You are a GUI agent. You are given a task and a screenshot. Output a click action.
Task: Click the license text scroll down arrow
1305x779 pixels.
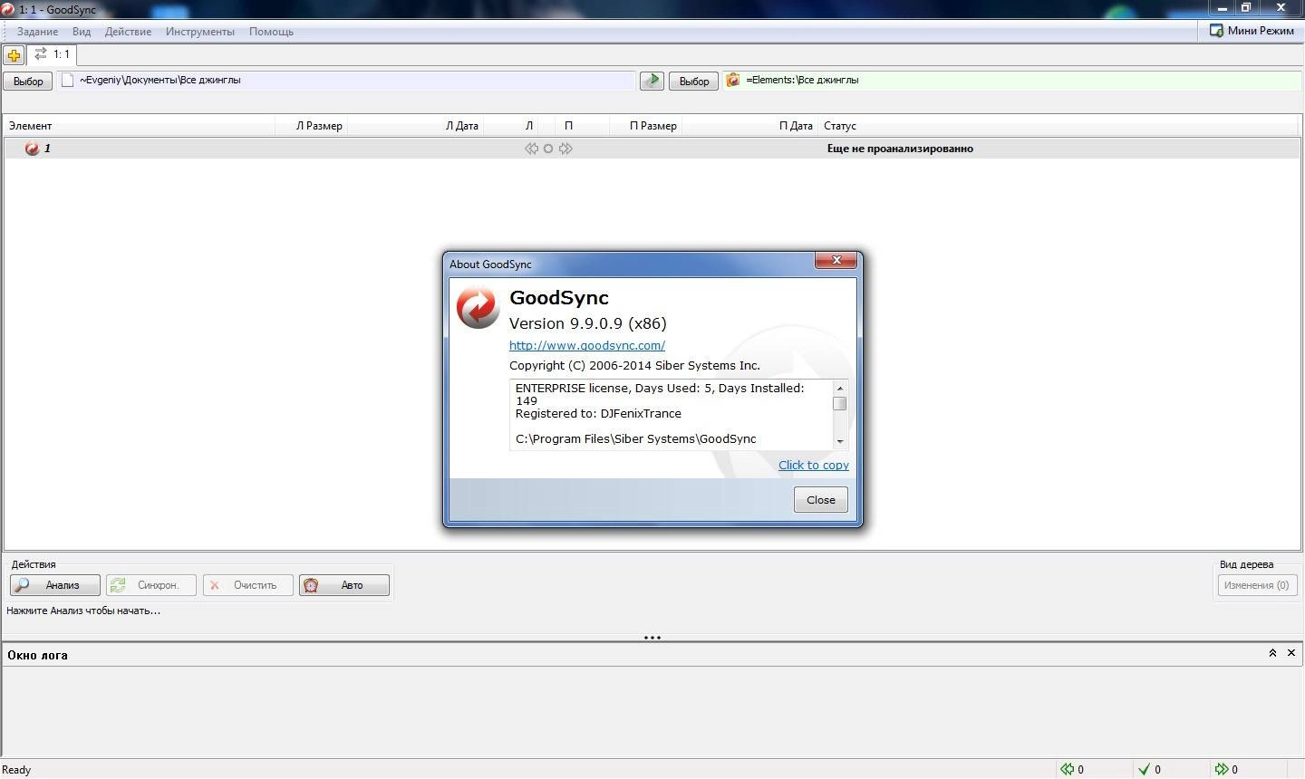coord(840,441)
